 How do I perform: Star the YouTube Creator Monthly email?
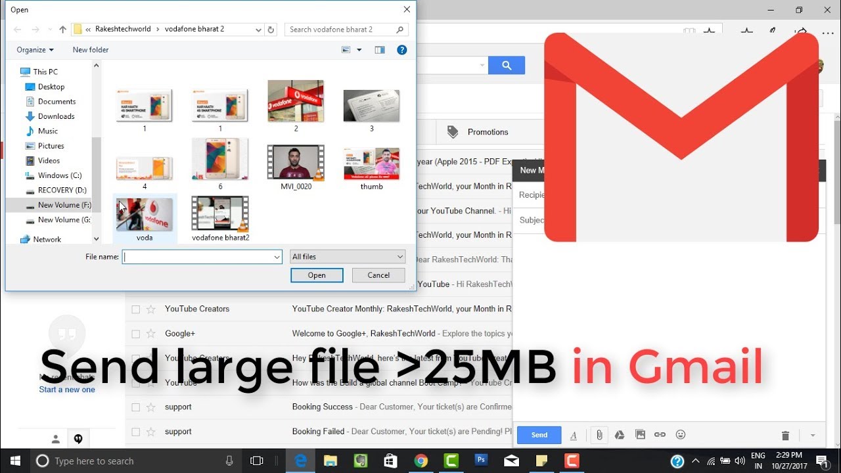click(151, 309)
